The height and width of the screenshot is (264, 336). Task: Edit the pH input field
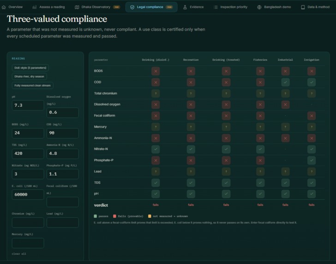28,105
